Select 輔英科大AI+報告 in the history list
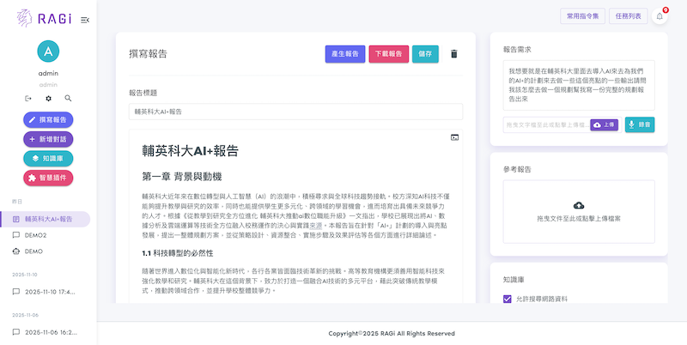This screenshot has width=687, height=345. coord(48,219)
